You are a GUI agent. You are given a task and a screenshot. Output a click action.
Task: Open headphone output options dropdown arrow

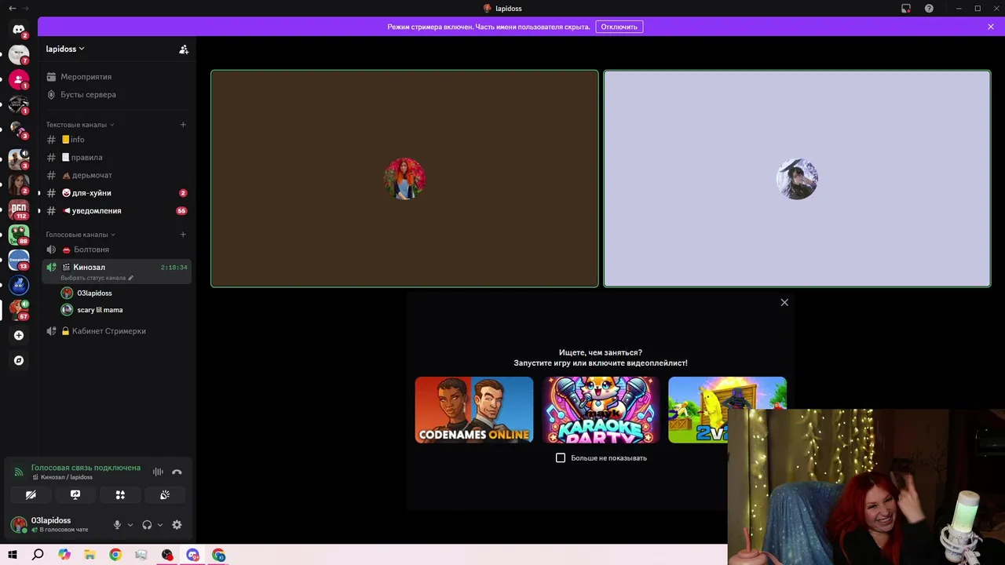pos(160,525)
